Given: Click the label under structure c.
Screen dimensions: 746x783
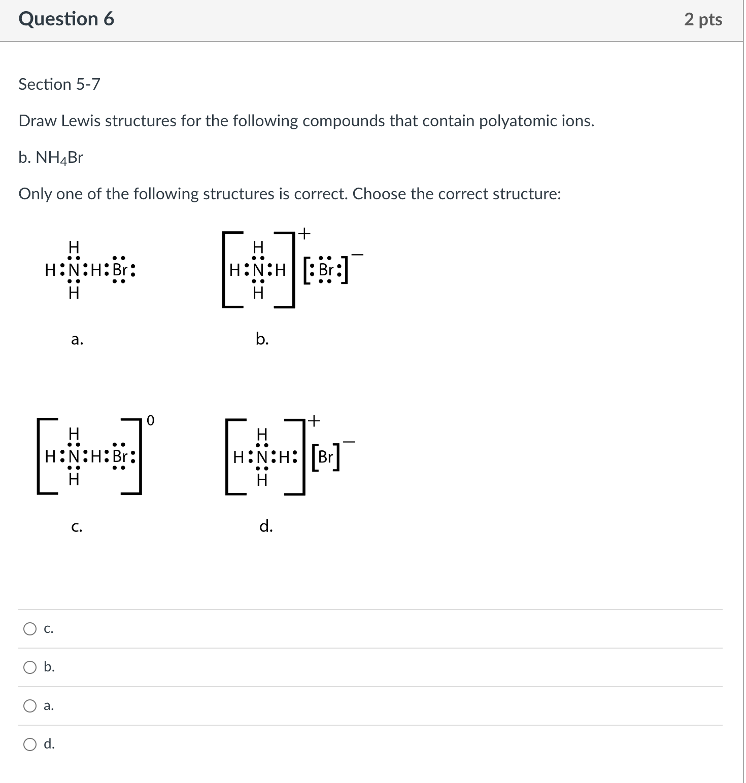Looking at the screenshot, I should [77, 527].
